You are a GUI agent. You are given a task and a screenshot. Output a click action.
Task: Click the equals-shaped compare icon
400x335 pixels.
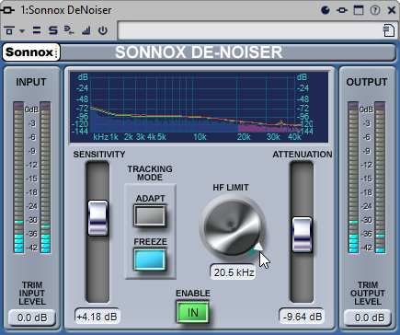(x=37, y=30)
